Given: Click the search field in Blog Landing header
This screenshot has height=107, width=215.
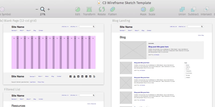Looking at the screenshot, I should (x=195, y=26).
